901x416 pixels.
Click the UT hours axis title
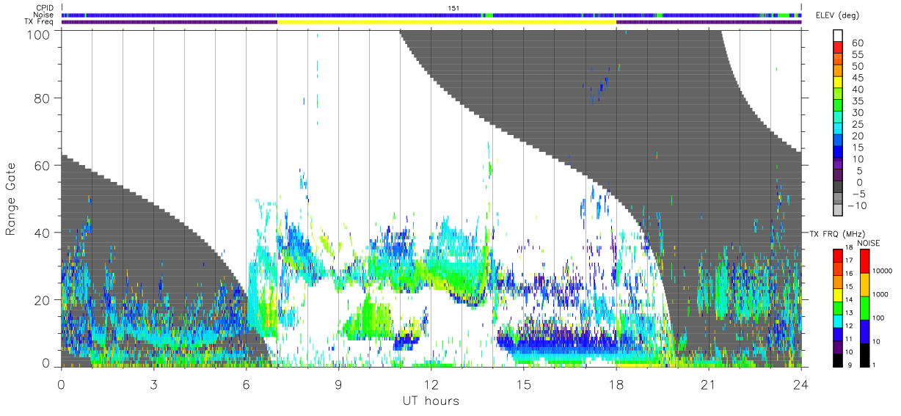click(431, 401)
